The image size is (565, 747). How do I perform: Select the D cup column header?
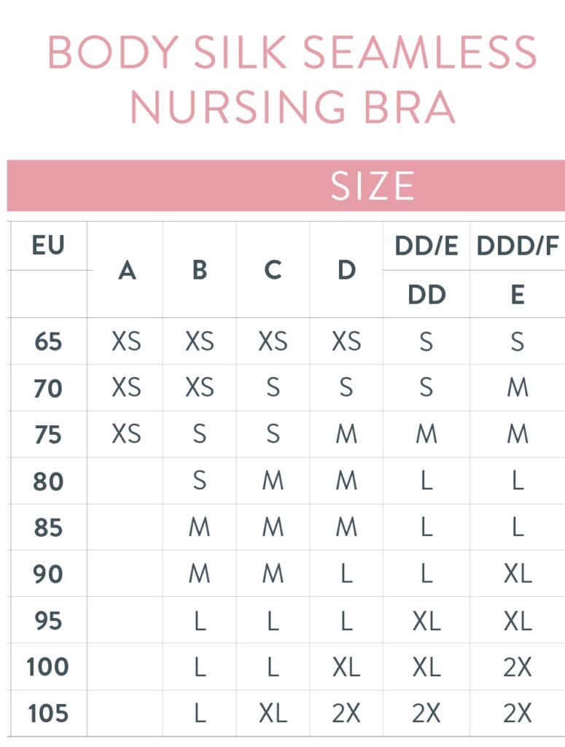[346, 270]
